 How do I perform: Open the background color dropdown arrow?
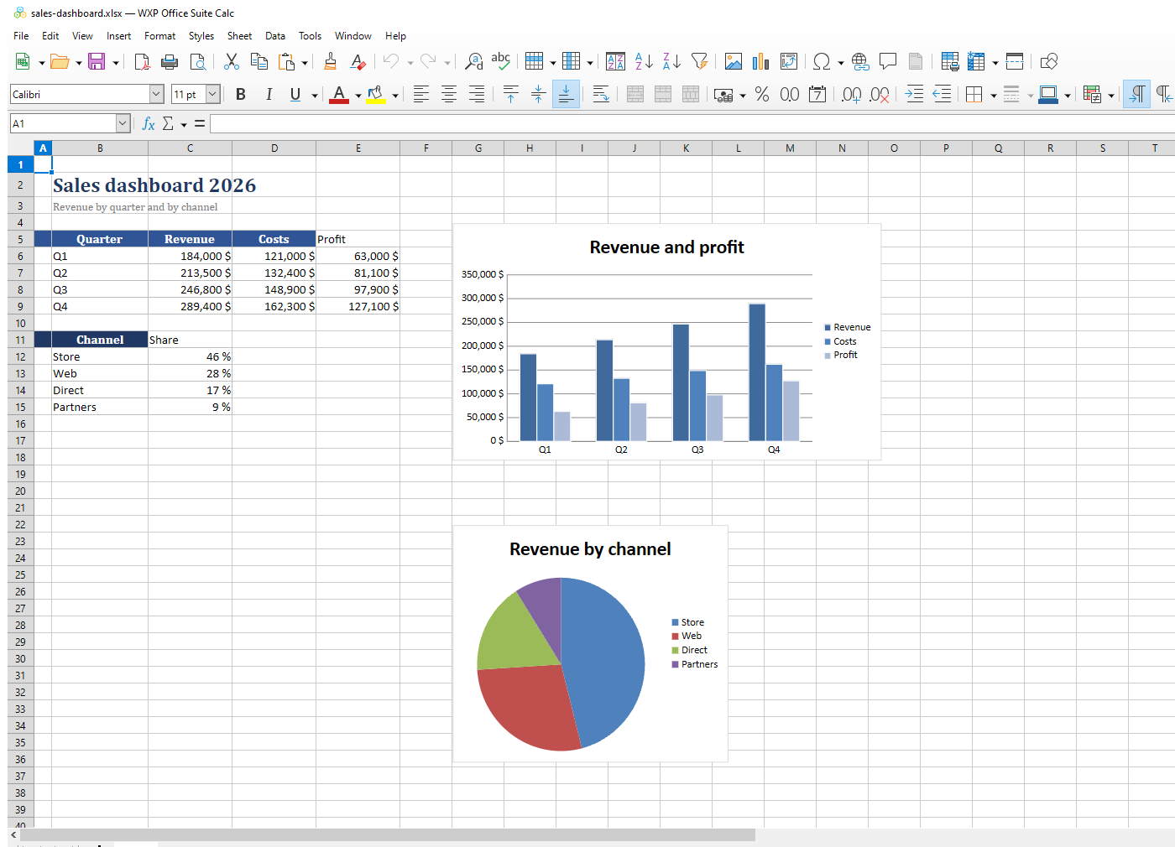click(x=395, y=96)
